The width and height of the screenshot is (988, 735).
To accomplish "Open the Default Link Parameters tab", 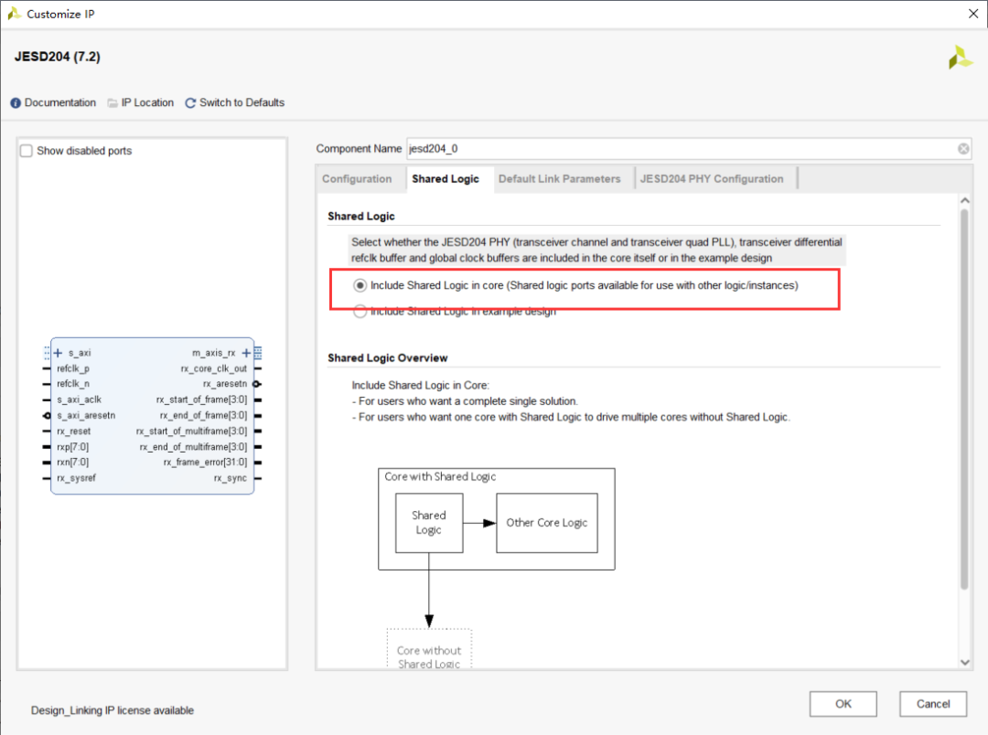I will click(x=560, y=179).
